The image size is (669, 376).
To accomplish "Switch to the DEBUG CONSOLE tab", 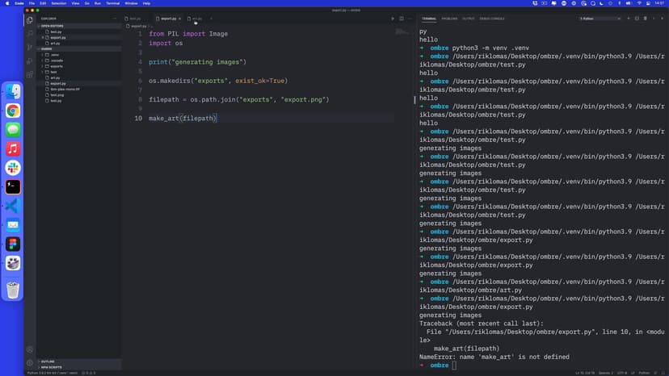I will click(x=492, y=18).
